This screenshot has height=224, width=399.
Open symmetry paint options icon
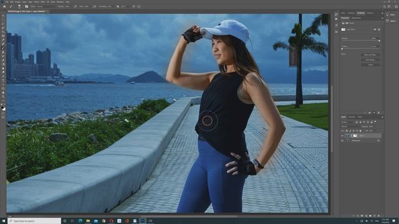139,6
